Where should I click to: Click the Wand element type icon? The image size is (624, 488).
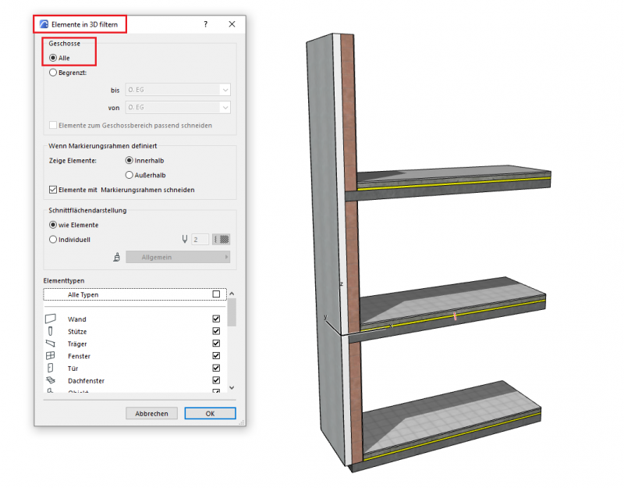pos(51,319)
